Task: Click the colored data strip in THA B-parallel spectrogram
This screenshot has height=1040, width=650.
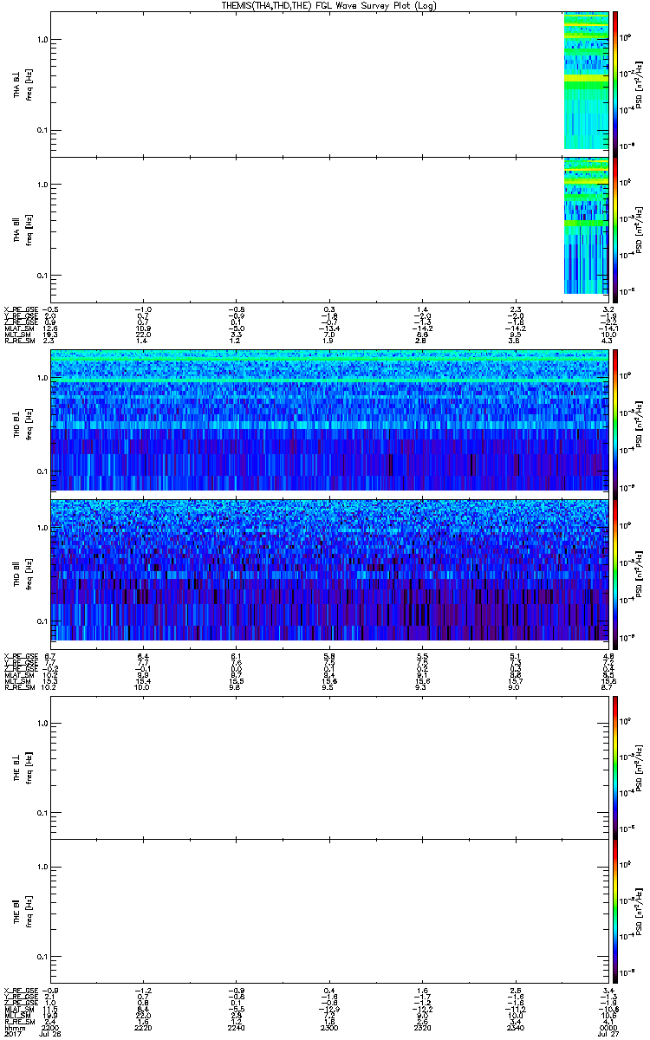Action: (x=586, y=225)
